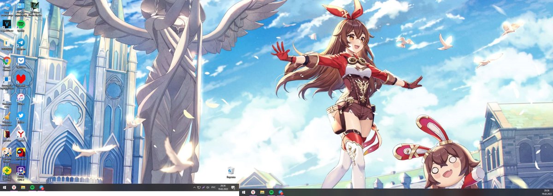The image size is (553, 196).
Task: Open the iTunes desktop shortcut
Action: pyautogui.click(x=21, y=98)
